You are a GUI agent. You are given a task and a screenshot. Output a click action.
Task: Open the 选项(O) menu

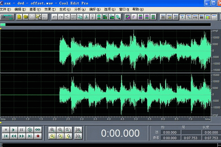click(110, 9)
